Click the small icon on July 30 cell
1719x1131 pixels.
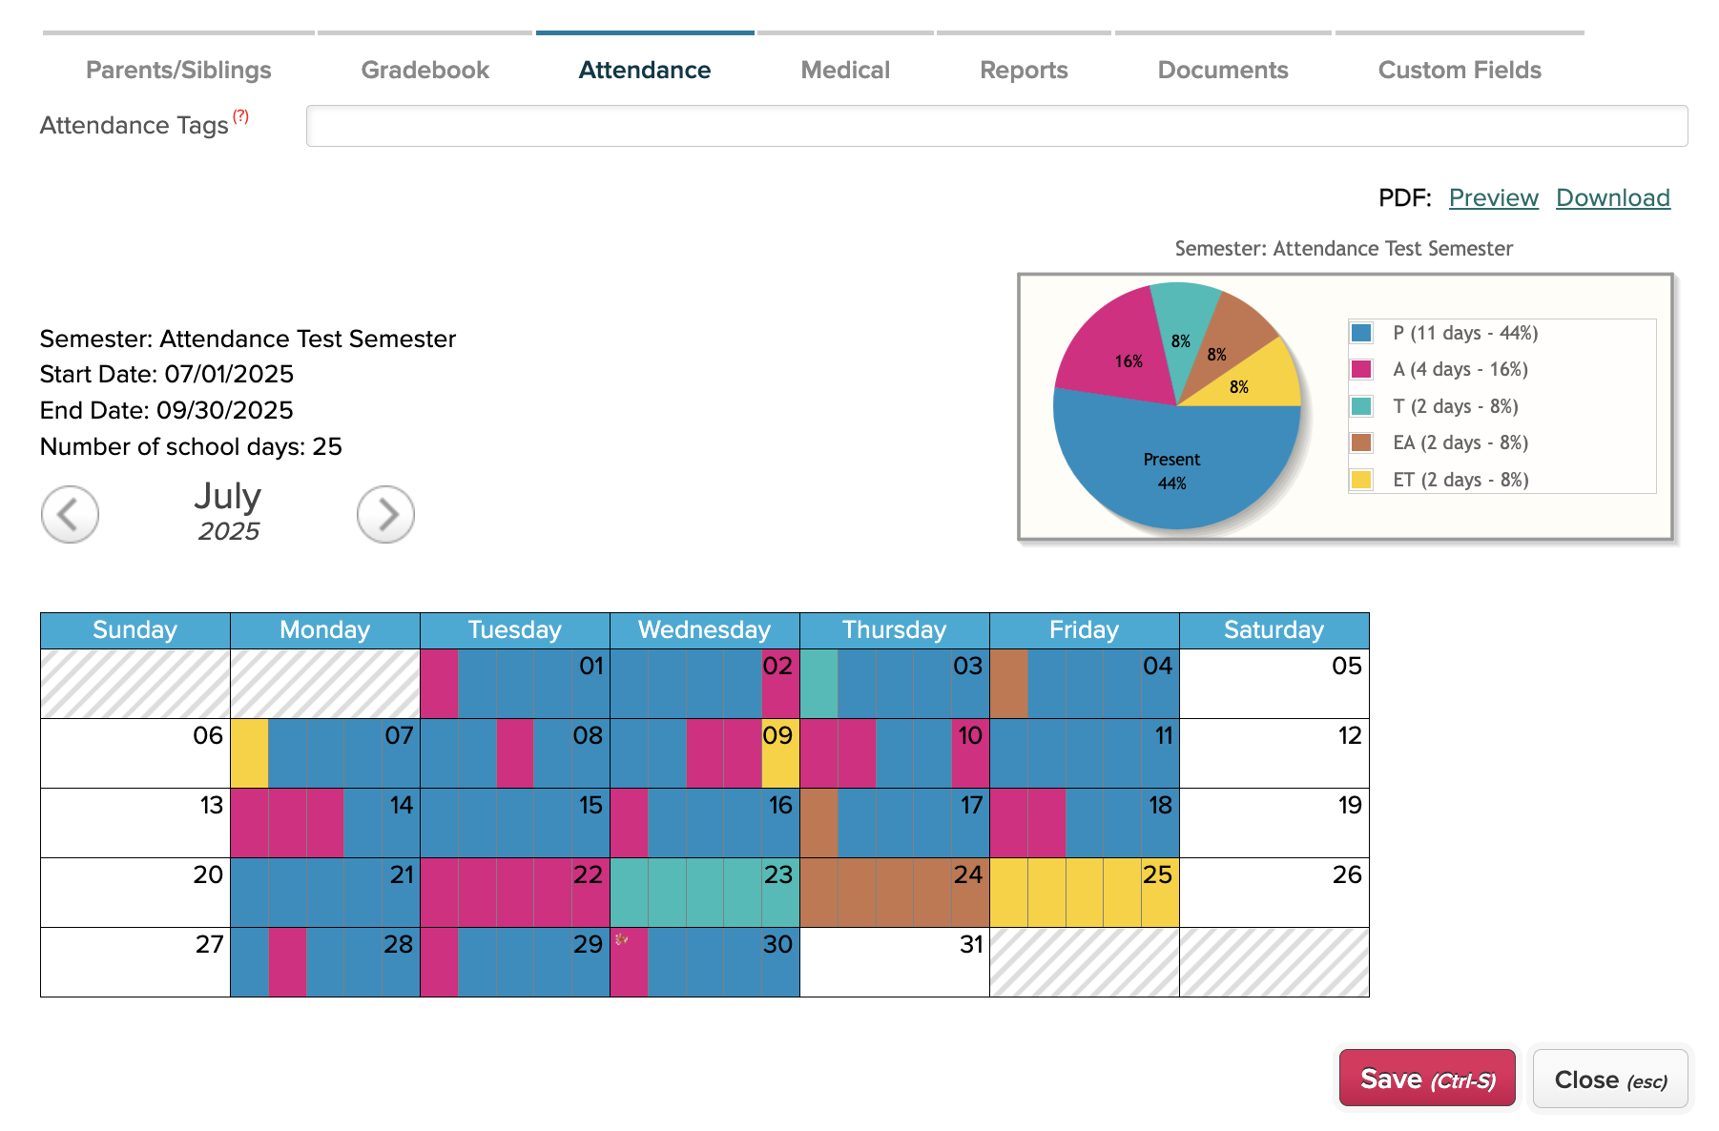tap(621, 939)
